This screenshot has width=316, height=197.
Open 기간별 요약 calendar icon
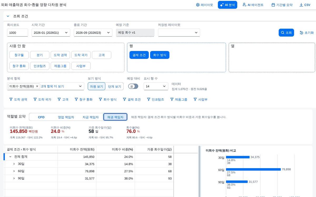273,5
